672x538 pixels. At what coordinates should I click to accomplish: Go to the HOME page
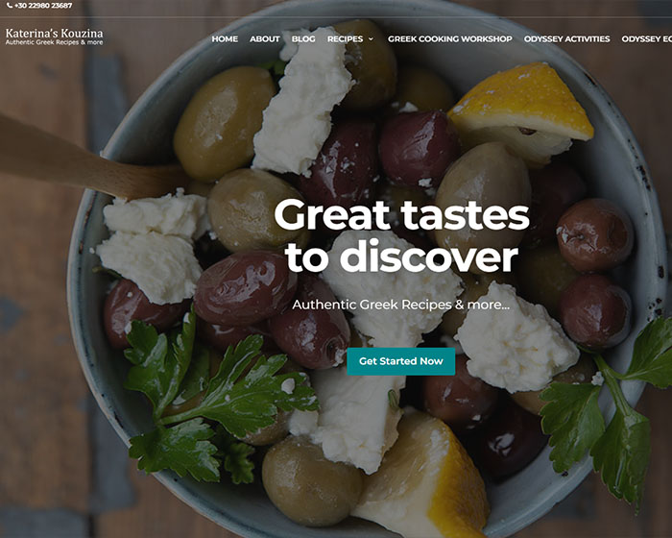225,39
